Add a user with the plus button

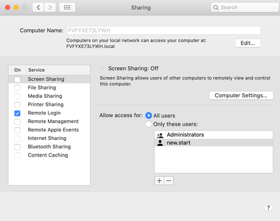click(x=160, y=181)
